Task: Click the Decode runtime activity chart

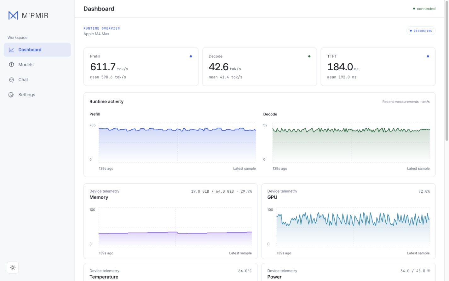Action: point(351,143)
